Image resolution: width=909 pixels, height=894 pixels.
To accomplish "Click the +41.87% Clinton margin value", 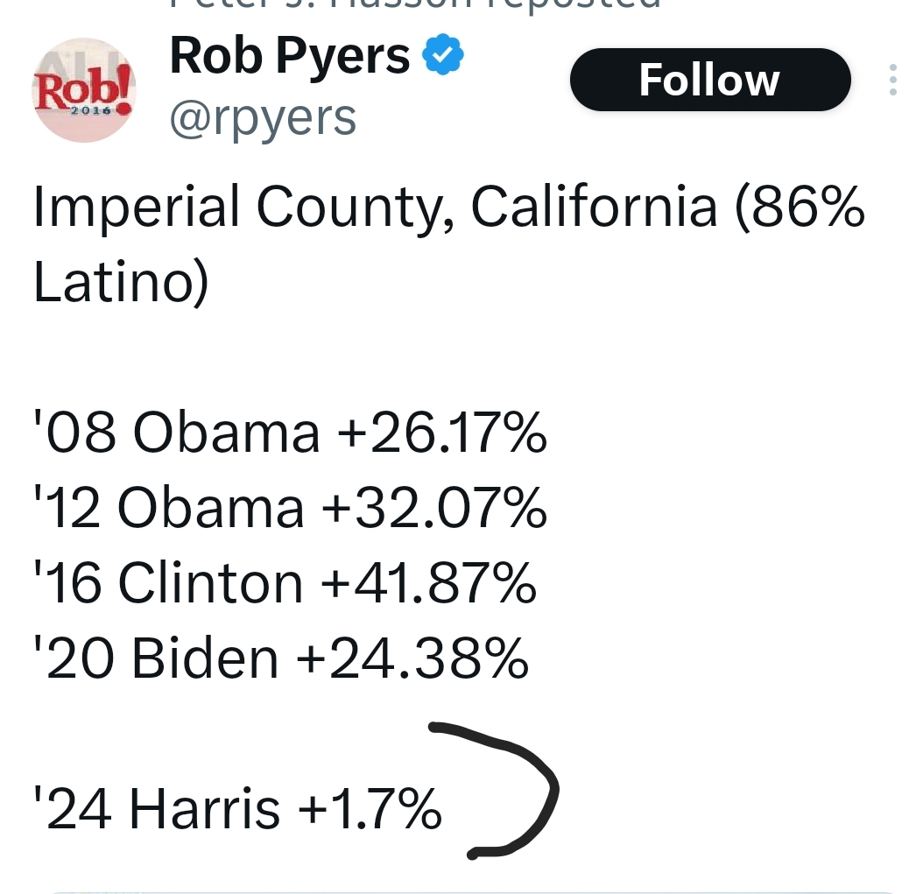I will [428, 582].
